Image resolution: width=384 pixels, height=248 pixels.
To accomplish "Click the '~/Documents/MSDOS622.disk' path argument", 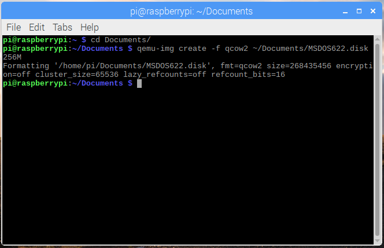I will [311, 49].
